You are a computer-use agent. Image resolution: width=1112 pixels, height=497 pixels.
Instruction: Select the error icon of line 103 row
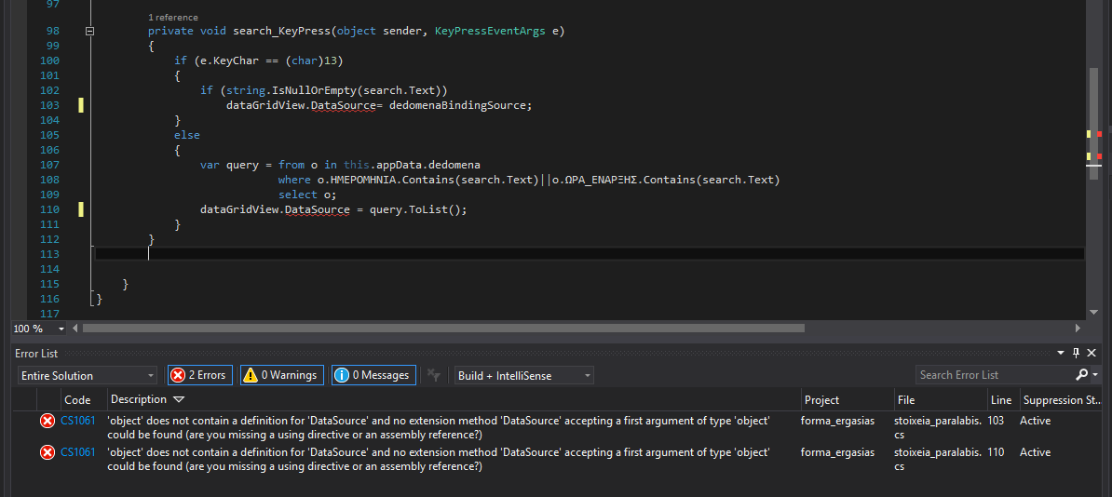pos(47,421)
